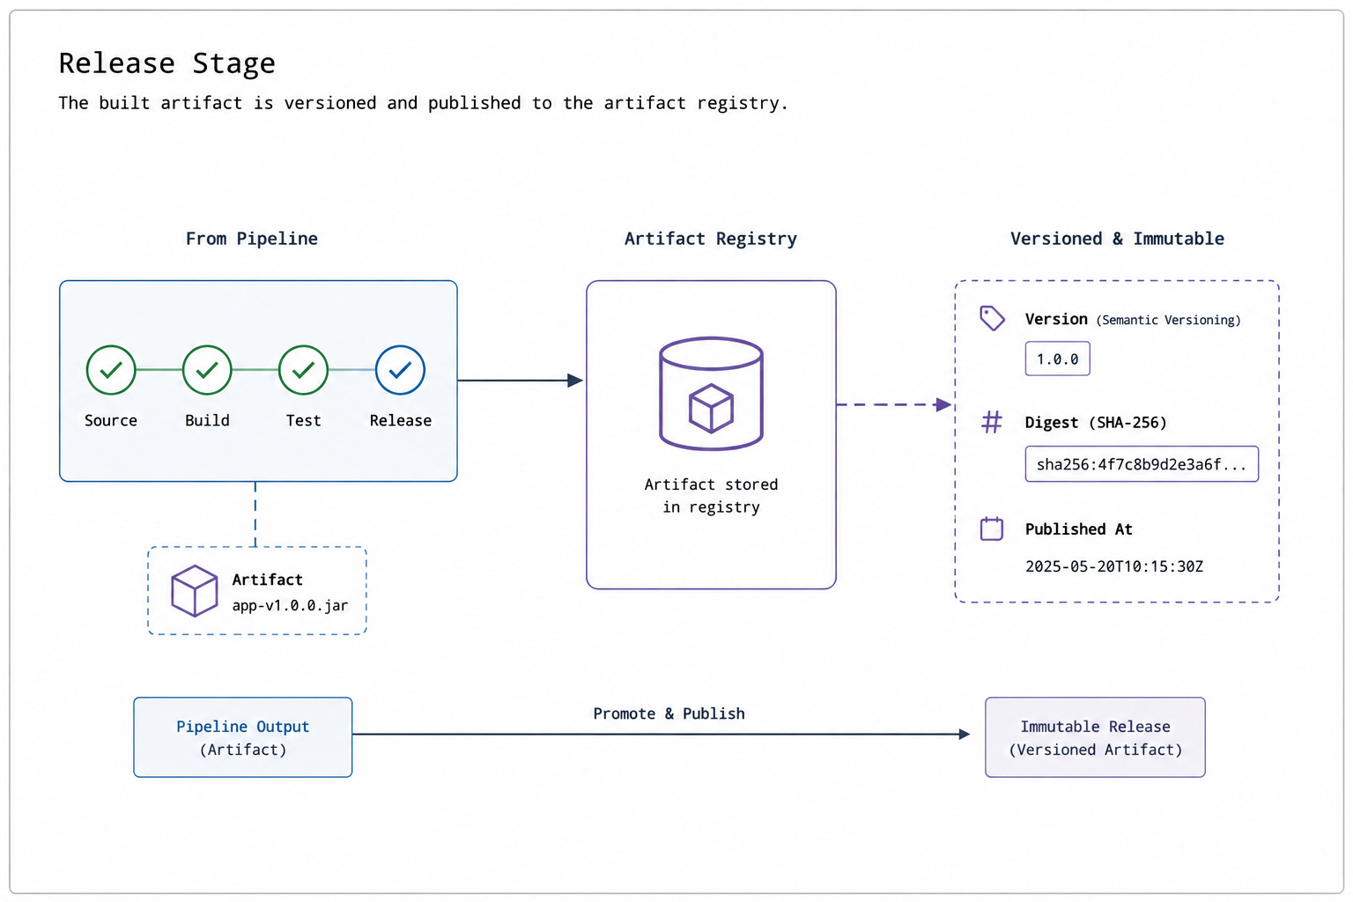The width and height of the screenshot is (1353, 902).
Task: Click the Immutable Release box
Action: (1095, 737)
